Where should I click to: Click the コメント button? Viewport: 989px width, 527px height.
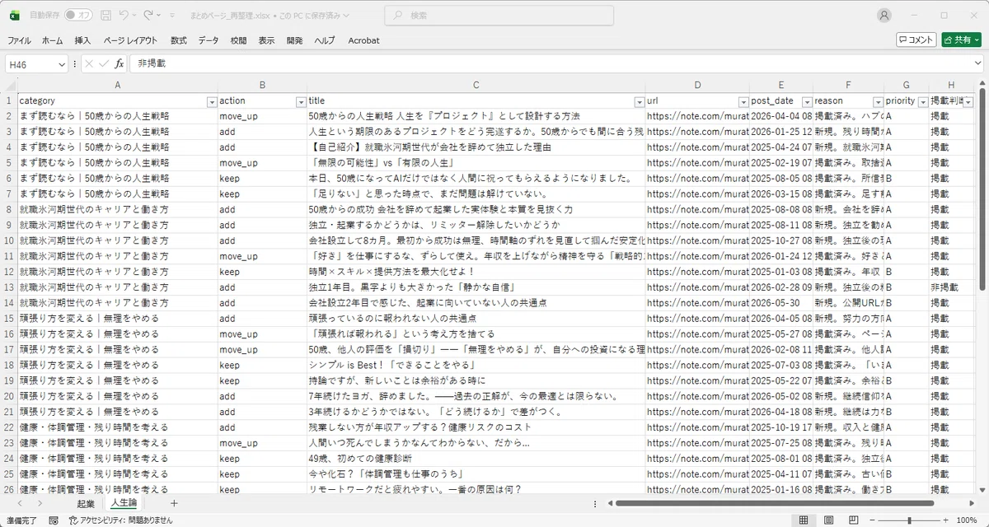point(916,40)
